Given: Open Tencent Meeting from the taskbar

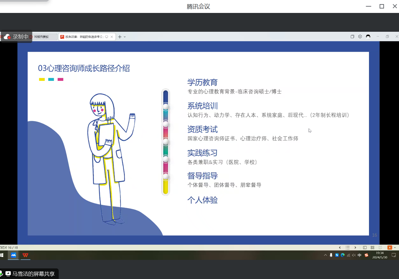Looking at the screenshot, I should pos(14,255).
